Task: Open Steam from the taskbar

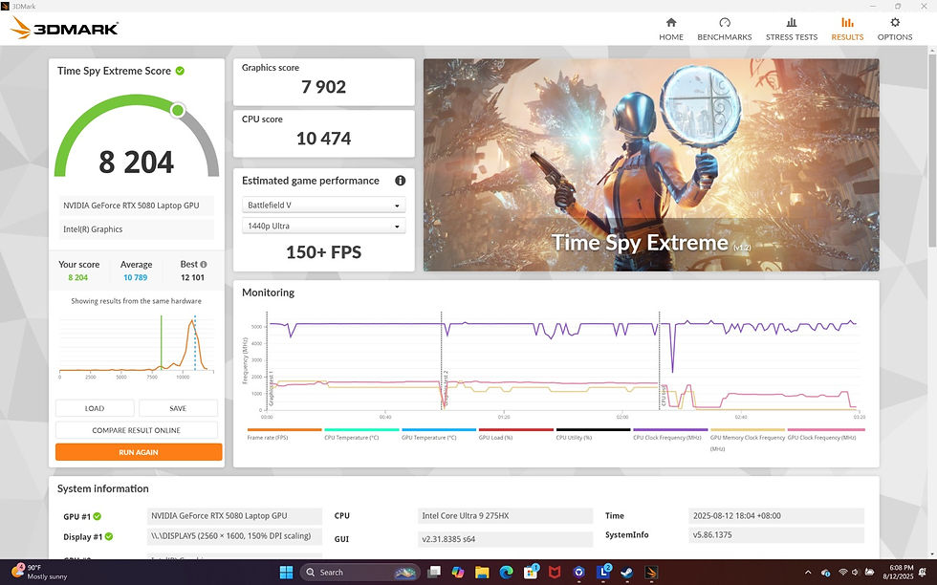Action: (x=627, y=572)
